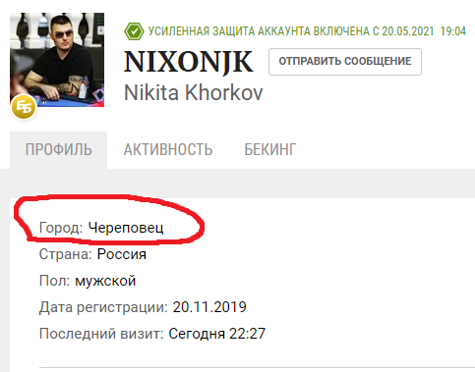Click the enhanced account protection status text
This screenshot has width=475, height=372.
click(x=291, y=31)
